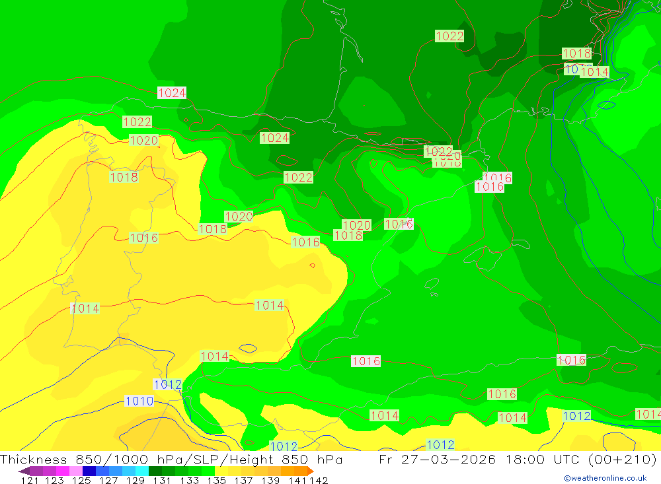Select the cyan legend swatch
661x484 pixels.
tap(142, 471)
